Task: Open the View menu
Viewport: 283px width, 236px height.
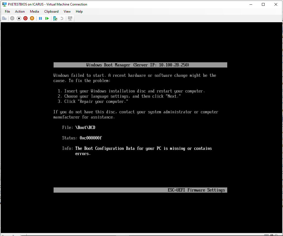Action: click(67, 12)
